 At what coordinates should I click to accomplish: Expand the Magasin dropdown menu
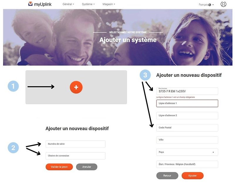[109, 4]
